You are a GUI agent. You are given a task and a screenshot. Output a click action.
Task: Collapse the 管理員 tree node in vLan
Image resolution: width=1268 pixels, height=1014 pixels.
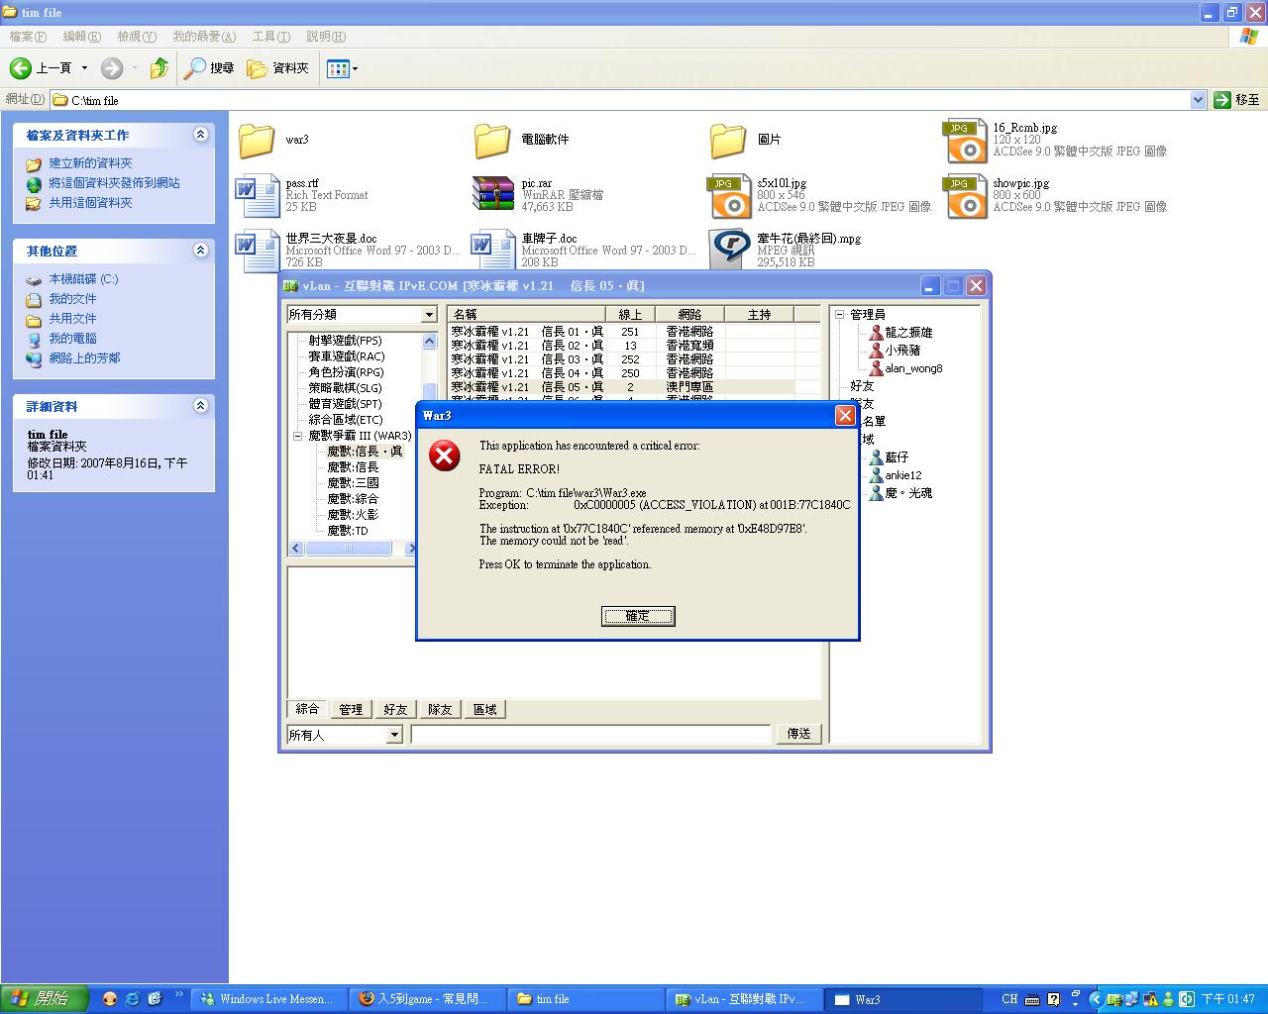[x=839, y=315]
